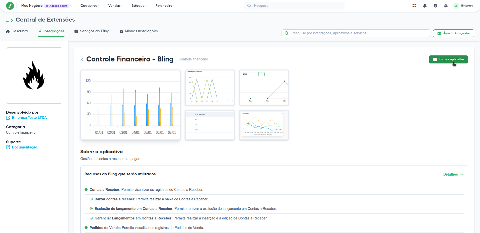Open the Estoque menu
The width and height of the screenshot is (480, 233).
[140, 6]
